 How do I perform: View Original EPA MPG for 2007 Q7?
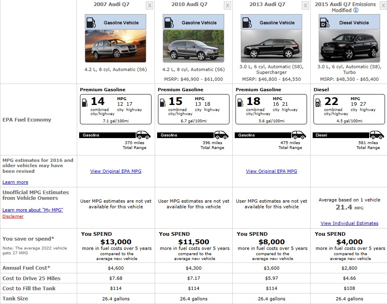pos(116,171)
